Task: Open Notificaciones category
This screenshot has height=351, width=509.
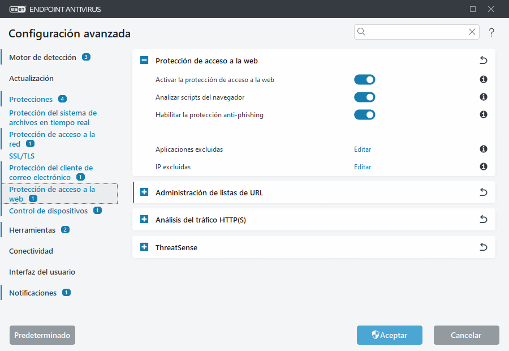Action: [x=33, y=293]
